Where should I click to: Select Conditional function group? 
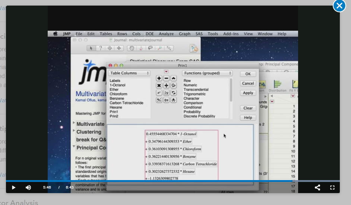click(x=193, y=107)
